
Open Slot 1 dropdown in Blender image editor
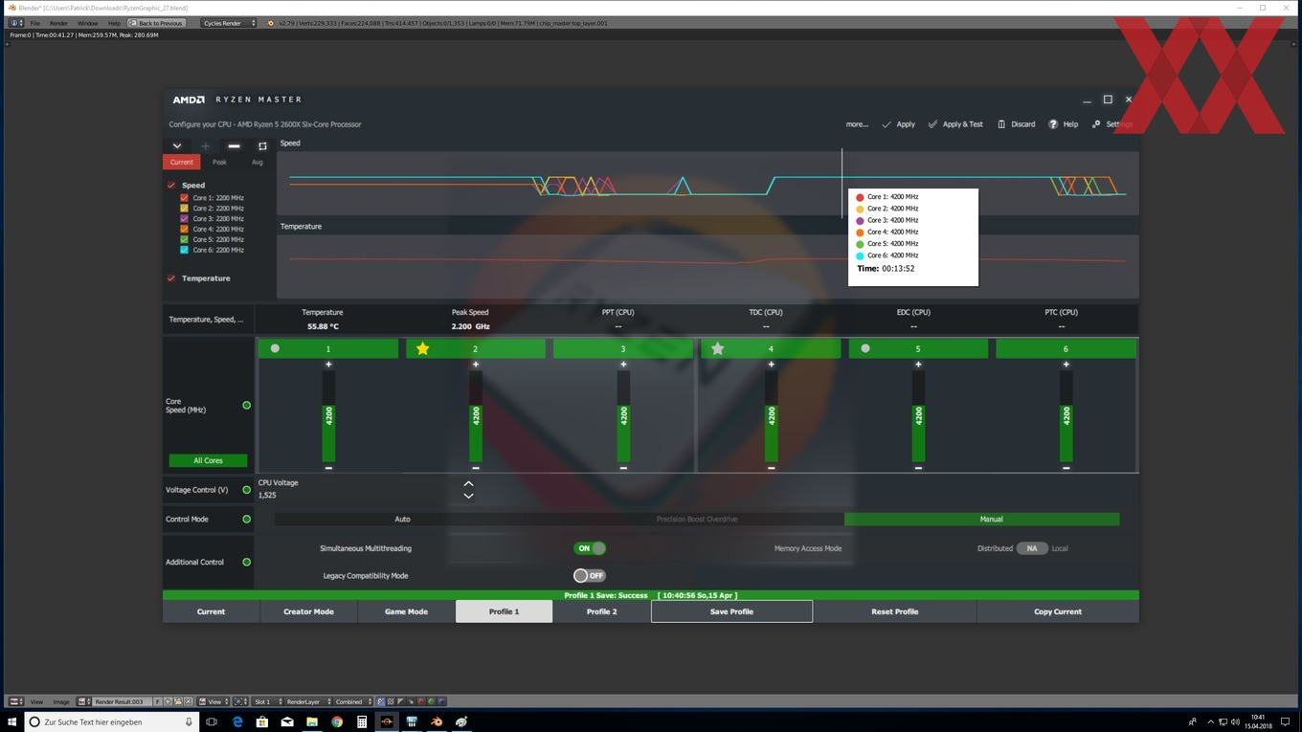click(x=266, y=701)
